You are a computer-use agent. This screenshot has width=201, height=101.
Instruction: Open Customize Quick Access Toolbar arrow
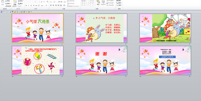tap(31, 12)
